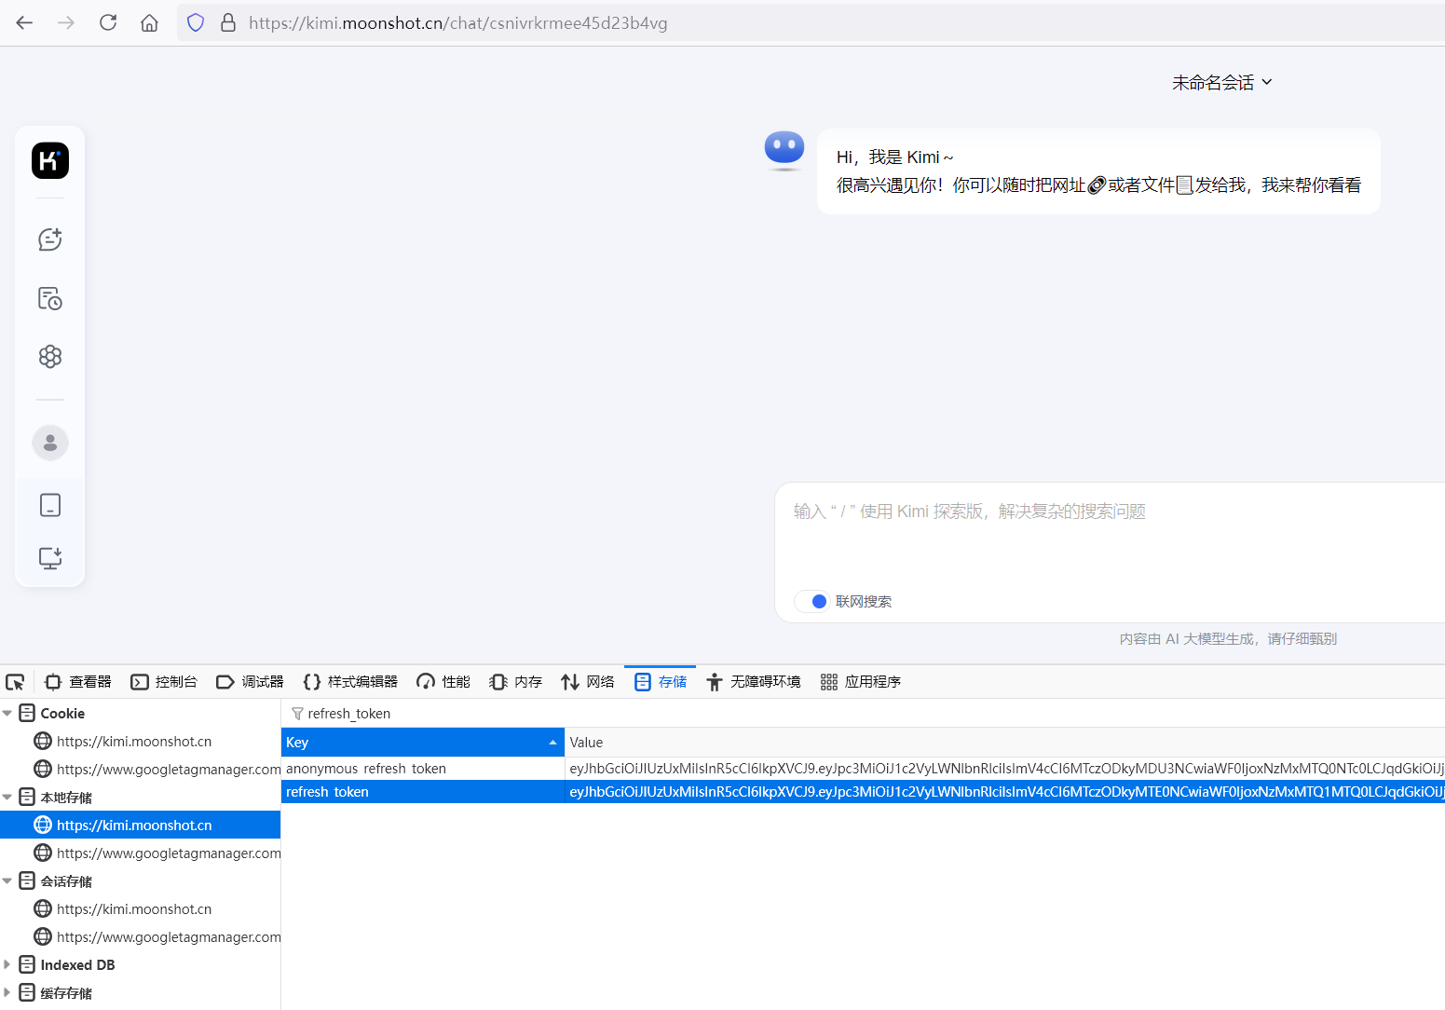Collapse the Cookie tree section

[7, 714]
